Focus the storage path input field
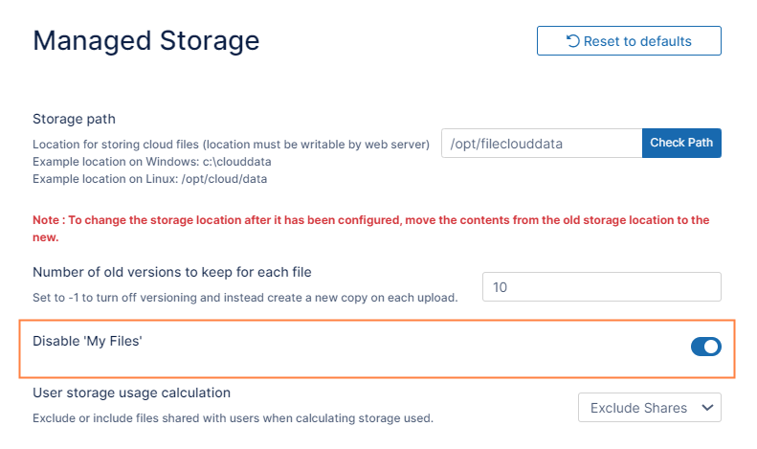This screenshot has width=757, height=449. click(541, 144)
